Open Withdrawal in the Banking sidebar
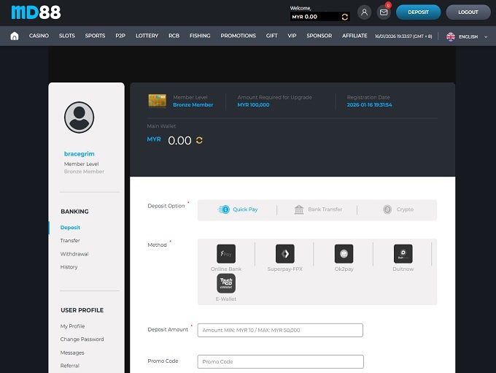This screenshot has width=496, height=373. click(74, 254)
